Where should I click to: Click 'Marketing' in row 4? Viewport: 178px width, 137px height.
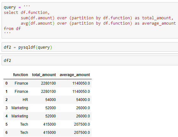pos(20,116)
